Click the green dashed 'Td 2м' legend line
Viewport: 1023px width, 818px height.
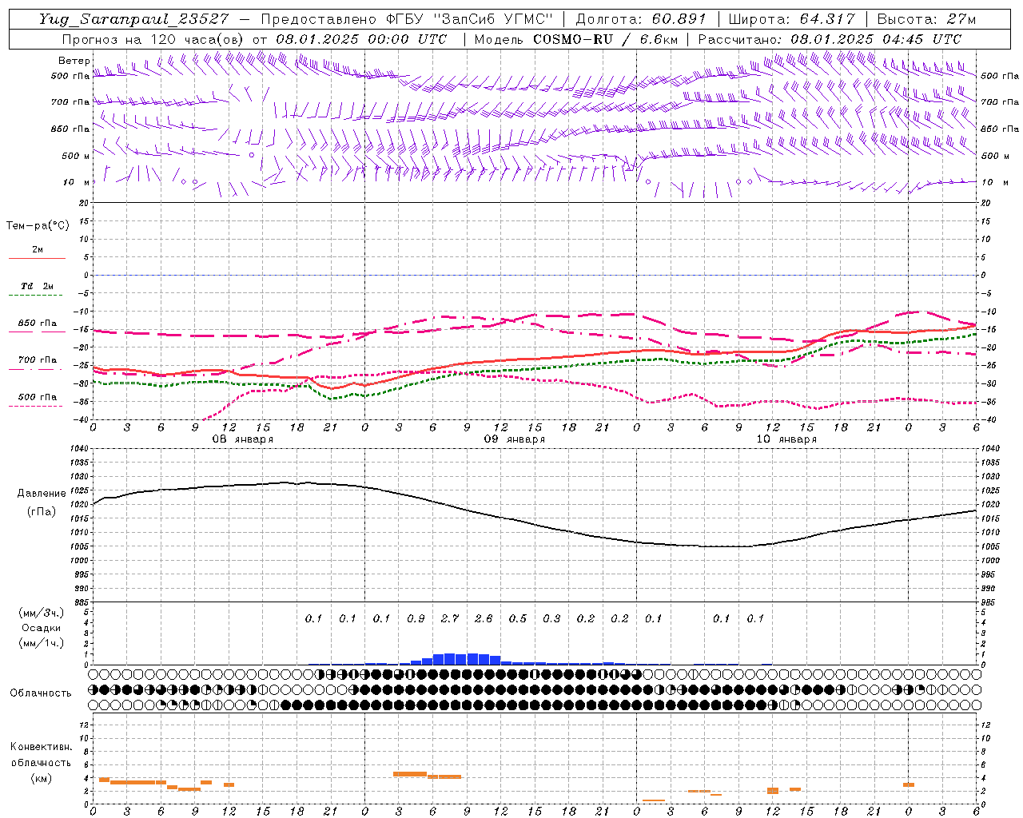click(x=37, y=296)
